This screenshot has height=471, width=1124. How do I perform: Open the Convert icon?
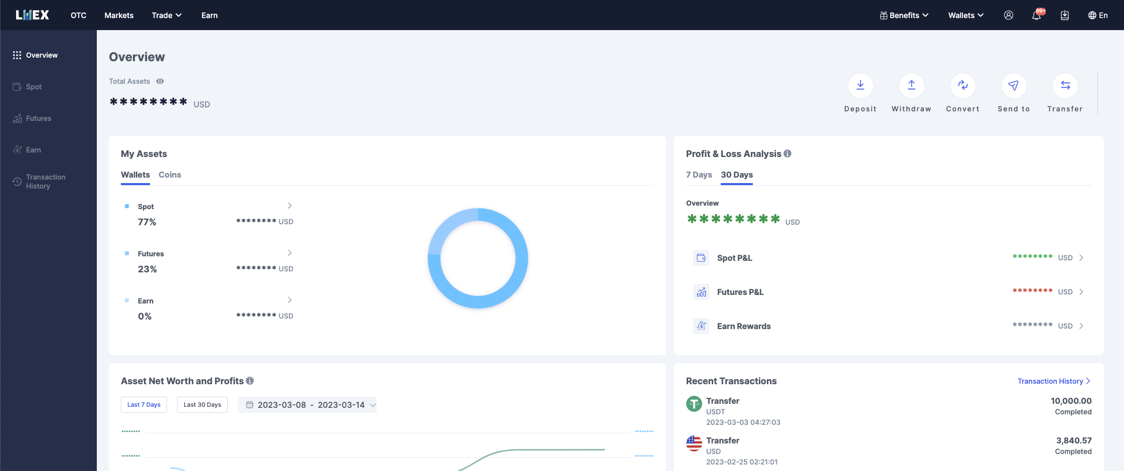tap(962, 86)
